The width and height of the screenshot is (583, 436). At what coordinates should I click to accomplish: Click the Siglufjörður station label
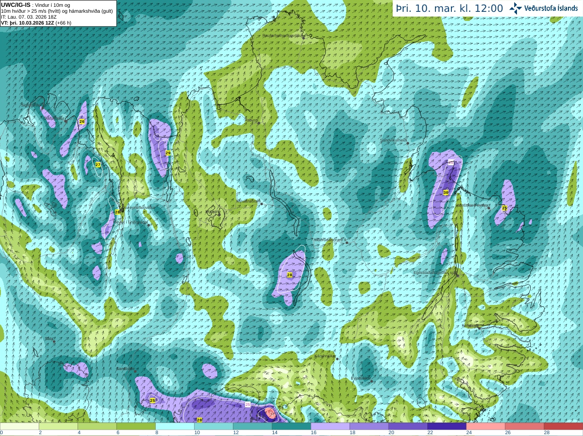click(32, 105)
